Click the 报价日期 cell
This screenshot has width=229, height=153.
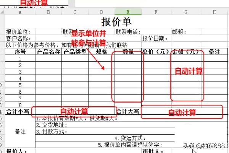(155, 38)
